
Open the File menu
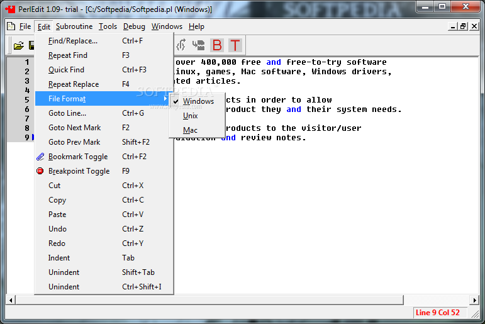[25, 26]
